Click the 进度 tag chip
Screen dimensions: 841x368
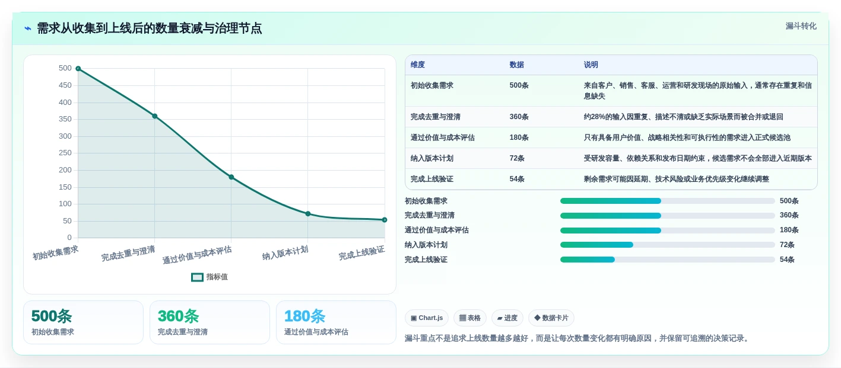point(507,318)
